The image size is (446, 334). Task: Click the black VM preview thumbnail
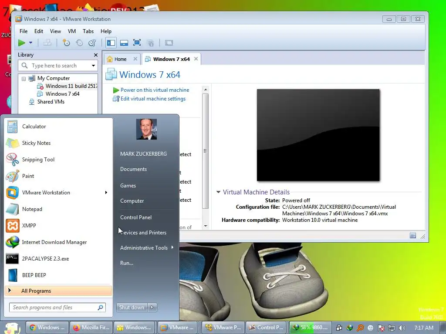(x=318, y=135)
